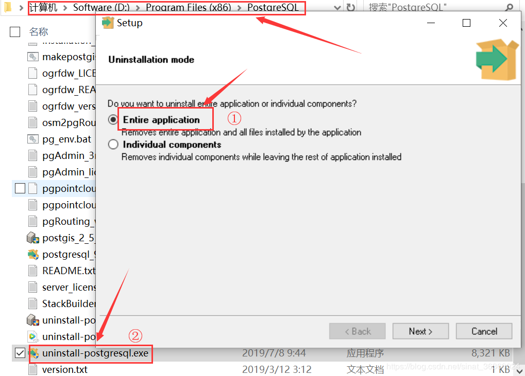Click the ogrfdw_LICE blank file icon
Screen dimensions: 525x376
33,73
